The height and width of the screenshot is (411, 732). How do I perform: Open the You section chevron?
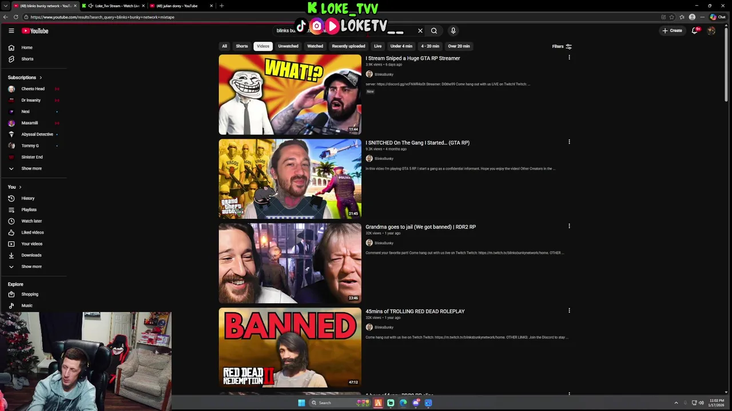point(20,187)
